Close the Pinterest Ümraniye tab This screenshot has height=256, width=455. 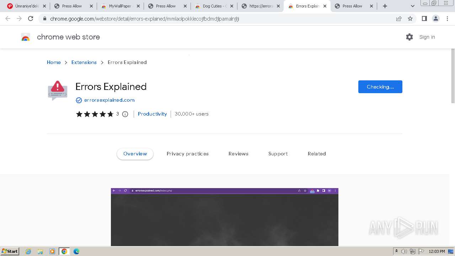click(x=44, y=6)
